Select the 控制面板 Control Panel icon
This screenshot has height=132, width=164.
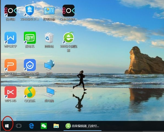coord(49,11)
